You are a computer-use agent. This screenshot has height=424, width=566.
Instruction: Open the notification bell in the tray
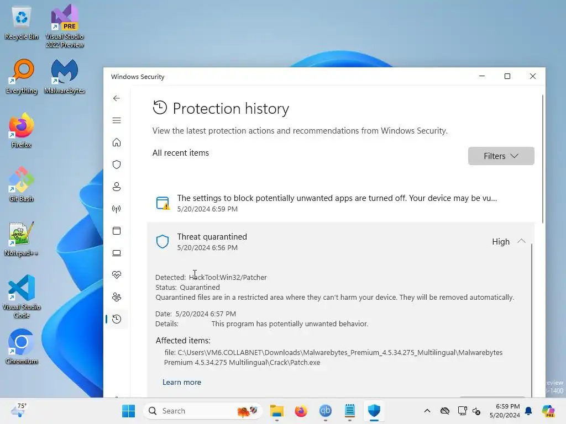pos(528,411)
